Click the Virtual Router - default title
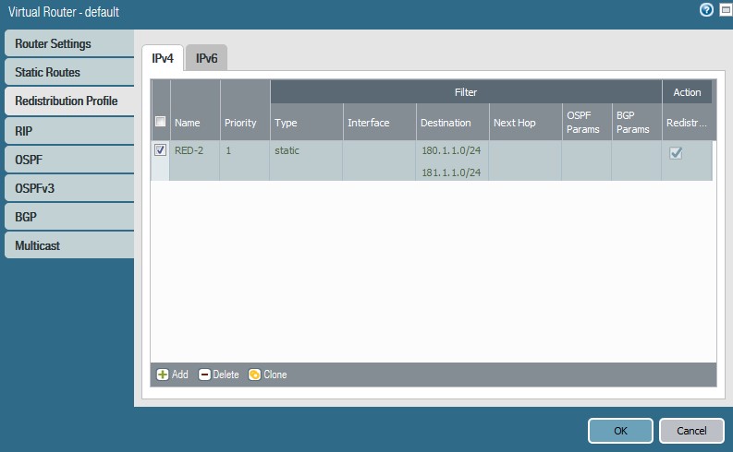 64,12
